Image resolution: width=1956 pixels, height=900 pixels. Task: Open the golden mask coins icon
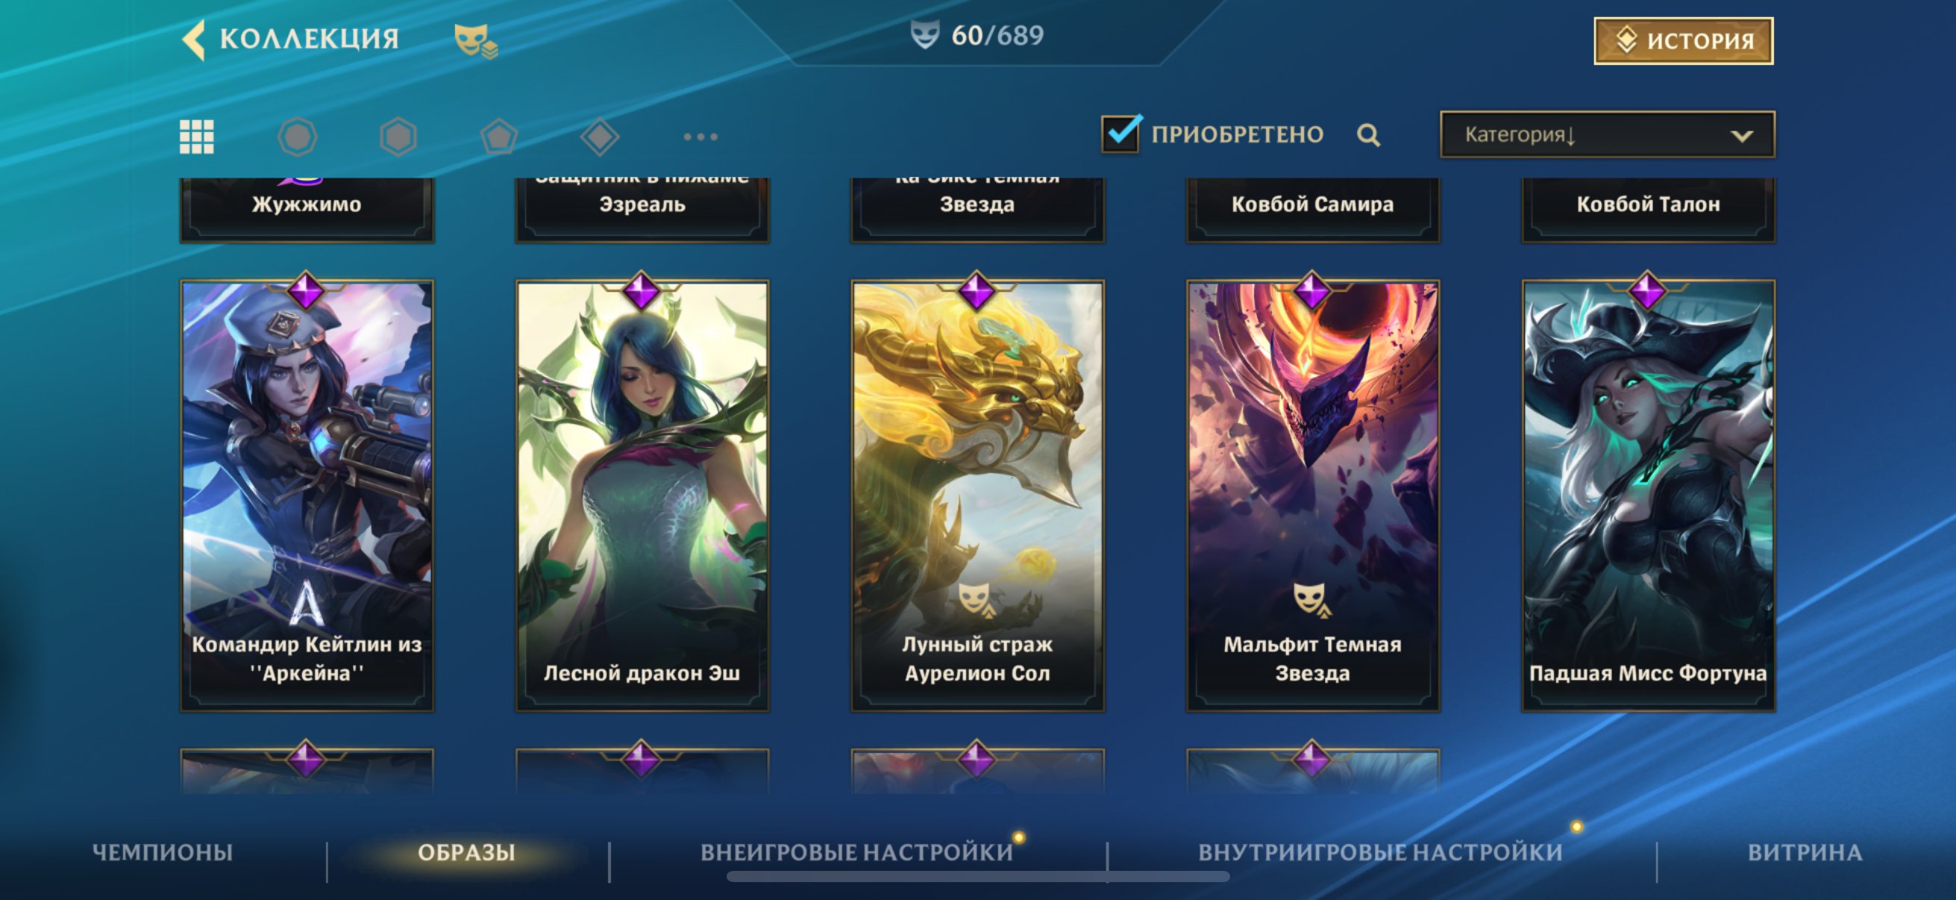[475, 40]
